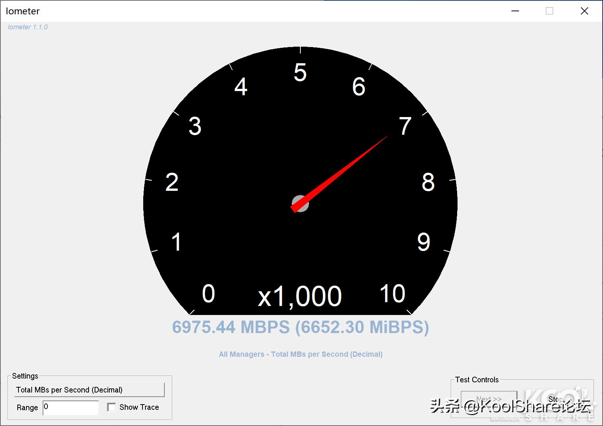Click the number 5 on the gauge
Screen dimensions: 603x426
tap(300, 72)
